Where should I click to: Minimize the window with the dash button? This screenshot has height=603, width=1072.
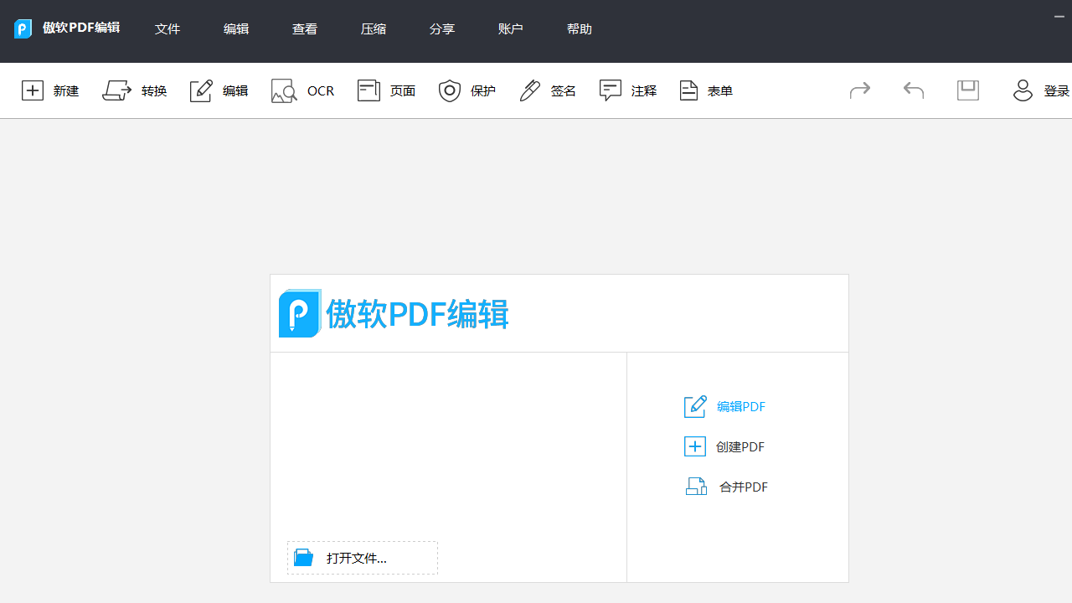[x=1059, y=16]
